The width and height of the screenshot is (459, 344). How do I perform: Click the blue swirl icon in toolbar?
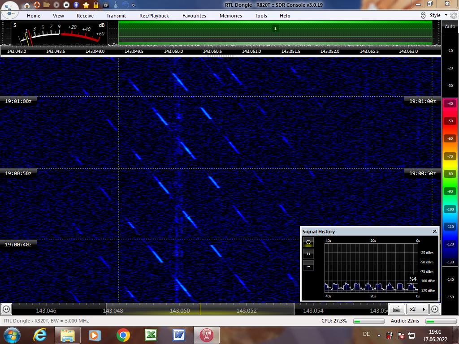point(126,4)
